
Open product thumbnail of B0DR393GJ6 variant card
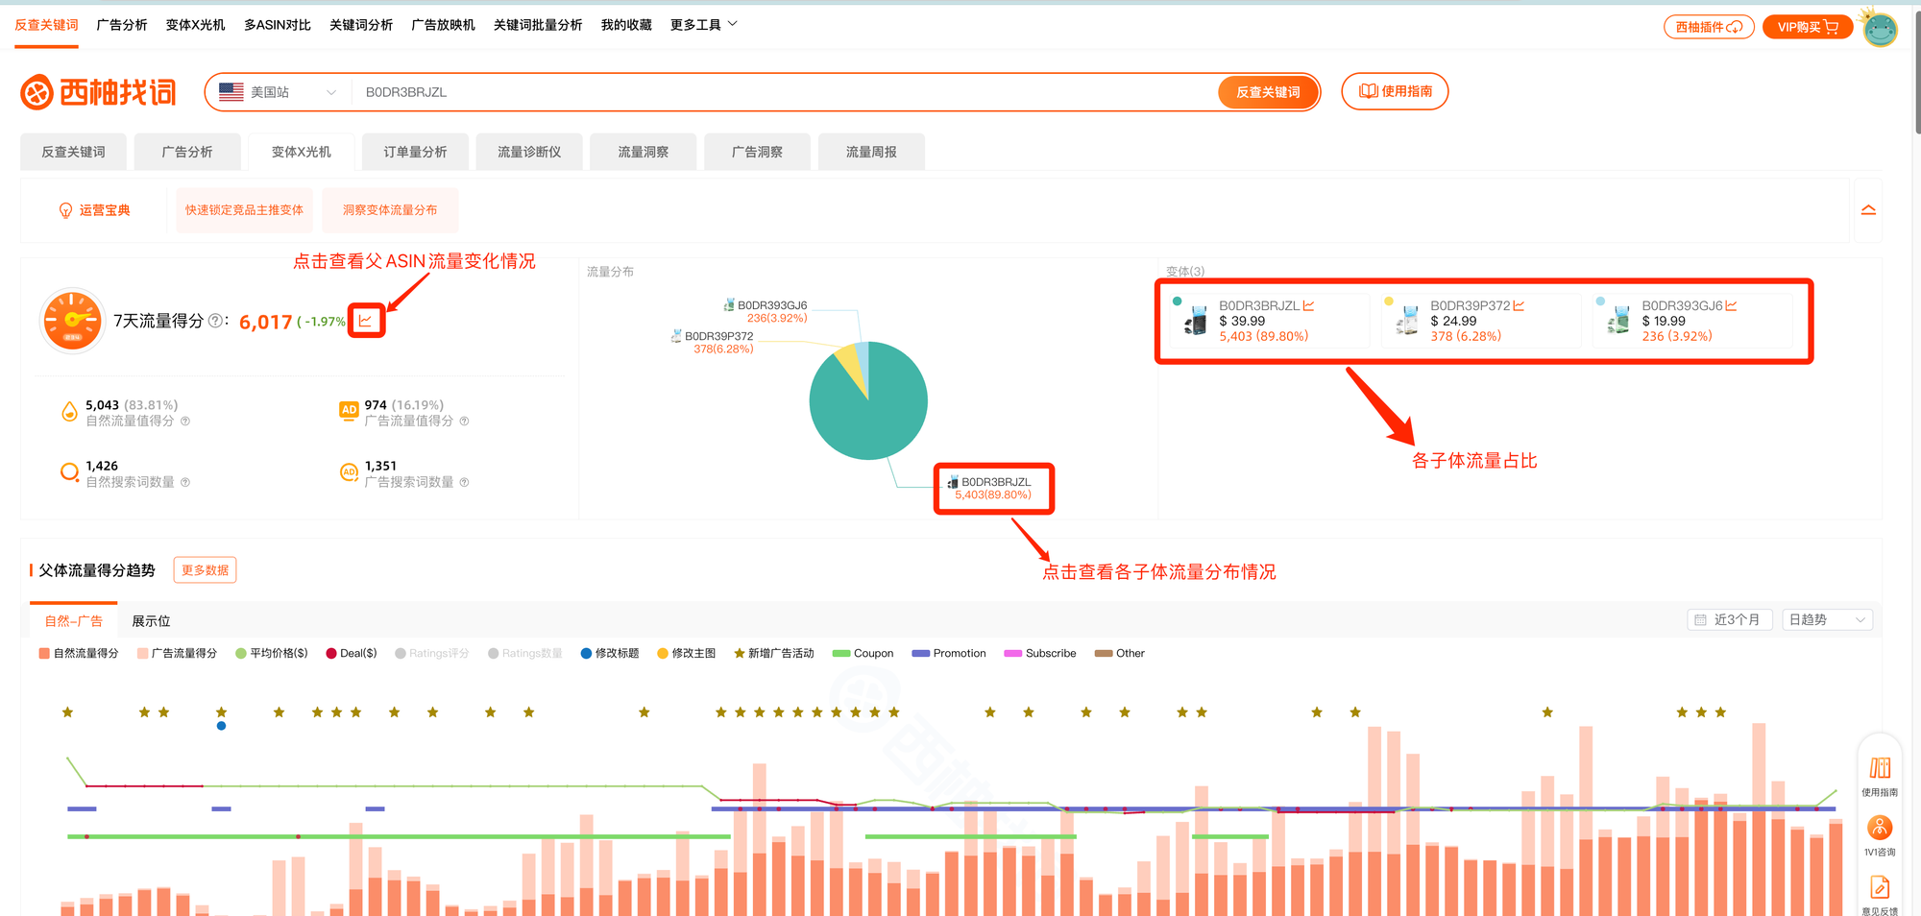1618,320
